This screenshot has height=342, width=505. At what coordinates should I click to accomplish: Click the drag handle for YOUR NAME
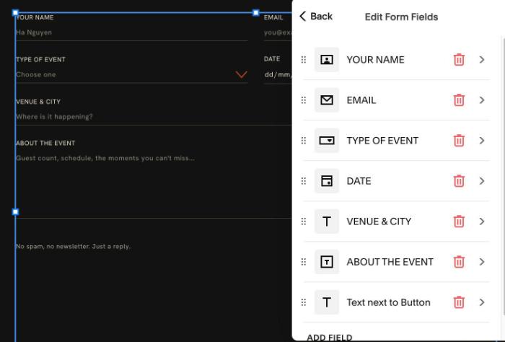click(x=304, y=60)
